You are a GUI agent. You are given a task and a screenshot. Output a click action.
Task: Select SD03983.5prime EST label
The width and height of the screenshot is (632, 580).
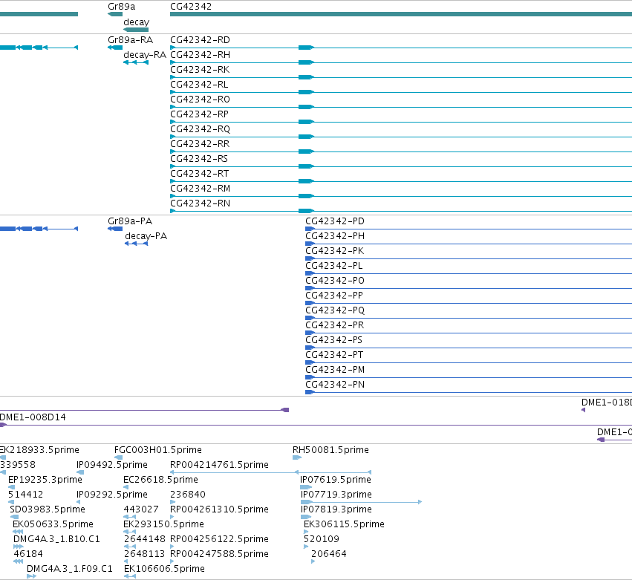coord(48,510)
